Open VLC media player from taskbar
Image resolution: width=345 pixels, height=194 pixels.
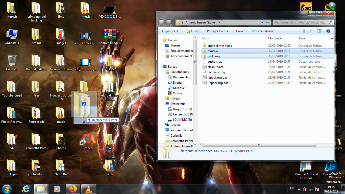pos(89,189)
